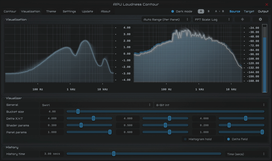This screenshot has width=272, height=161.
Task: Click the Shader params slider beside 0.200
Action: [x=241, y=125]
